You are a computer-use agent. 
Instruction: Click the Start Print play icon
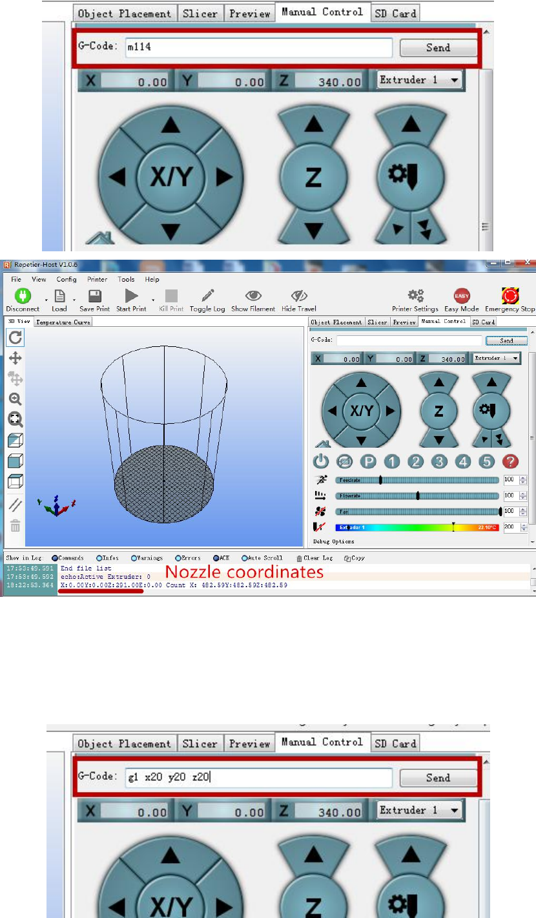click(132, 296)
